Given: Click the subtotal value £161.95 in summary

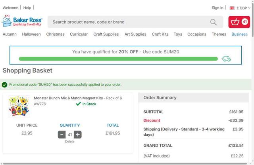Looking at the screenshot, I should click(236, 112).
